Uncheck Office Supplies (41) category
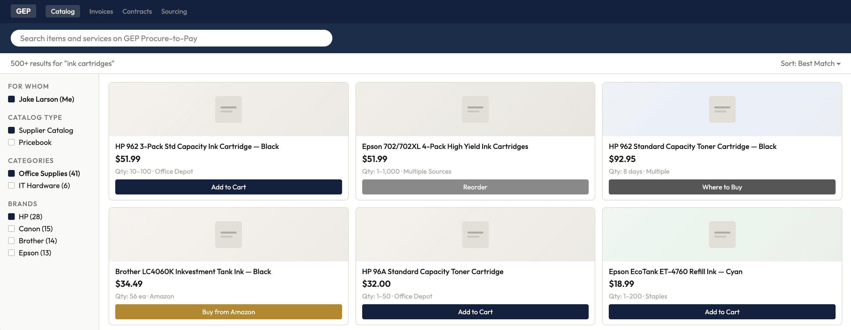Screen dimensions: 851x330 (11, 173)
